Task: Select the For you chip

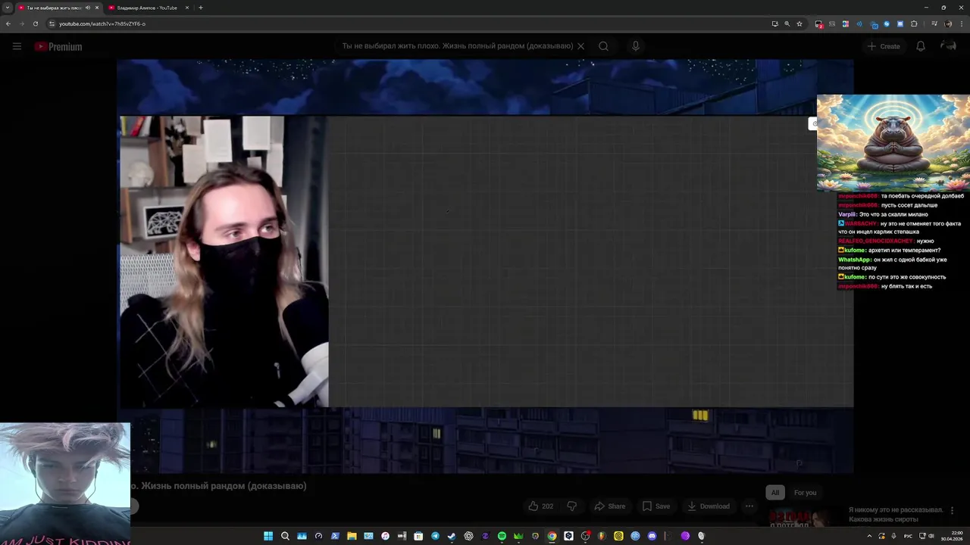Action: (805, 493)
